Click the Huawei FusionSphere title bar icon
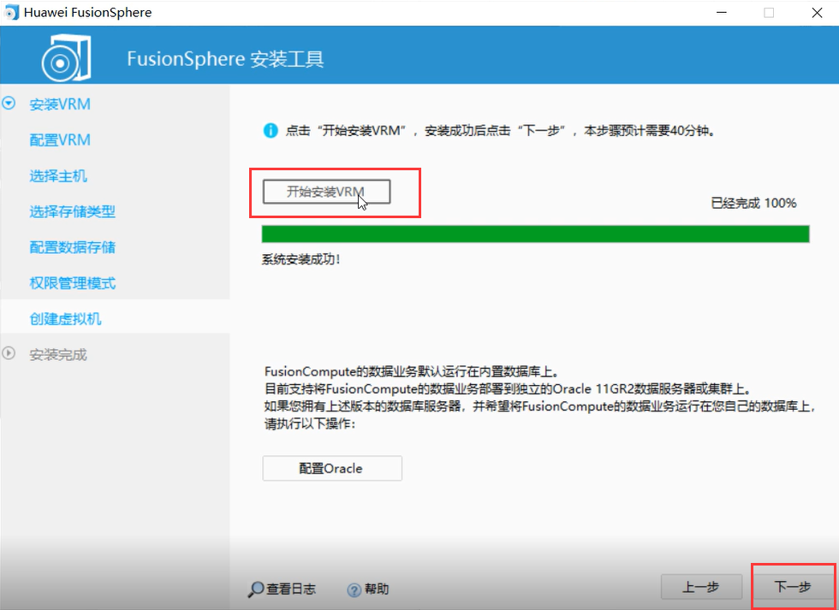The width and height of the screenshot is (839, 610). click(12, 12)
